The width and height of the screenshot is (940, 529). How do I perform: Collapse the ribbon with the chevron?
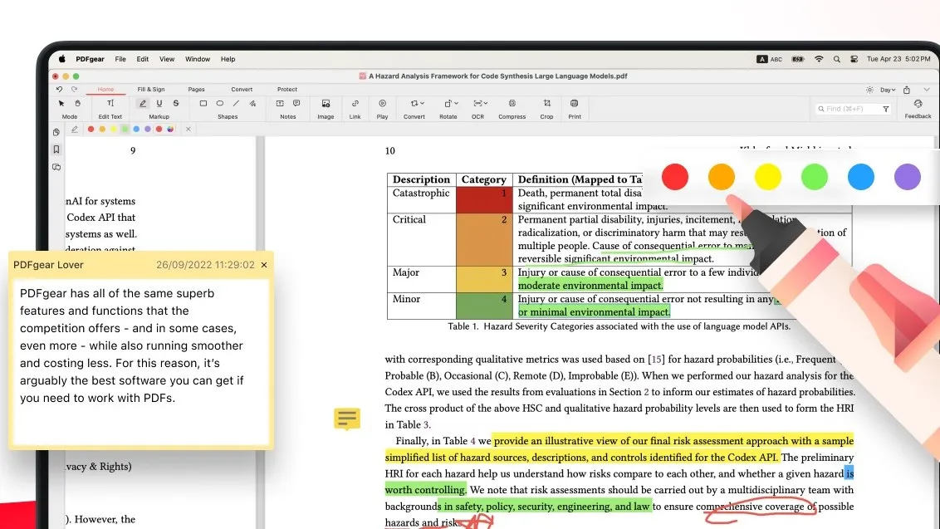pos(926,90)
